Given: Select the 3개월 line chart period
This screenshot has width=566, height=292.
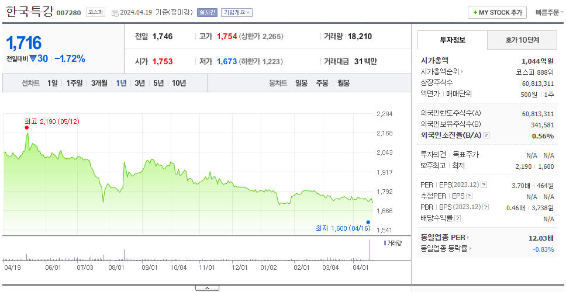Looking at the screenshot, I should pyautogui.click(x=99, y=84).
